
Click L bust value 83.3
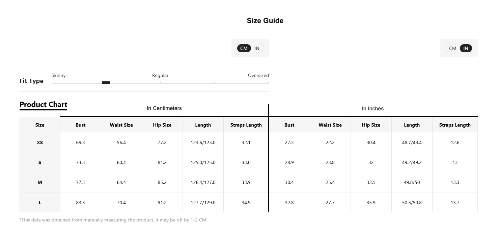(x=81, y=203)
